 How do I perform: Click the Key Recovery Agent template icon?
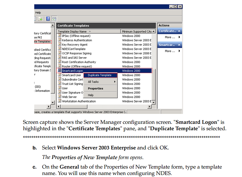[x=60, y=44]
